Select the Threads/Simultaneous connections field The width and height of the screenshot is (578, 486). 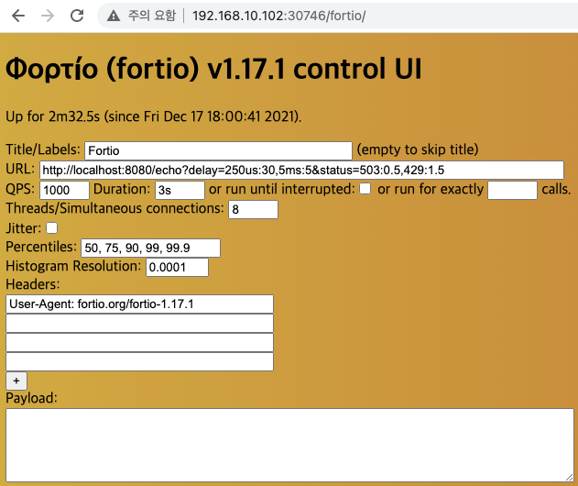tap(253, 210)
